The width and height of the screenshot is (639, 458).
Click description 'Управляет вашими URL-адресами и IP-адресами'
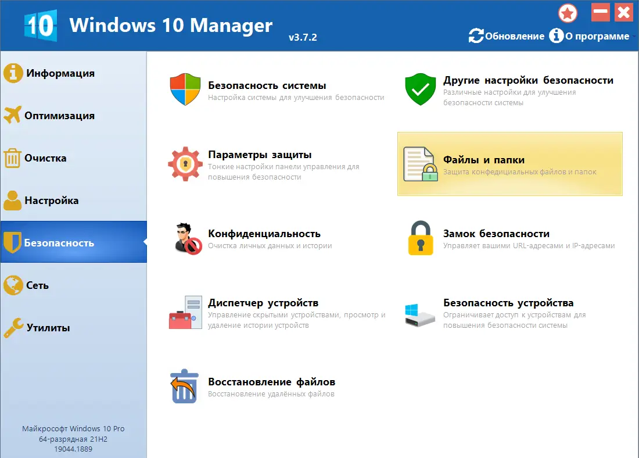(529, 246)
